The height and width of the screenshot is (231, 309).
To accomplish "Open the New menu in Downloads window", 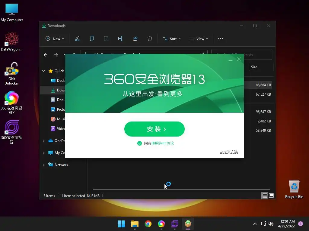I will (x=55, y=39).
